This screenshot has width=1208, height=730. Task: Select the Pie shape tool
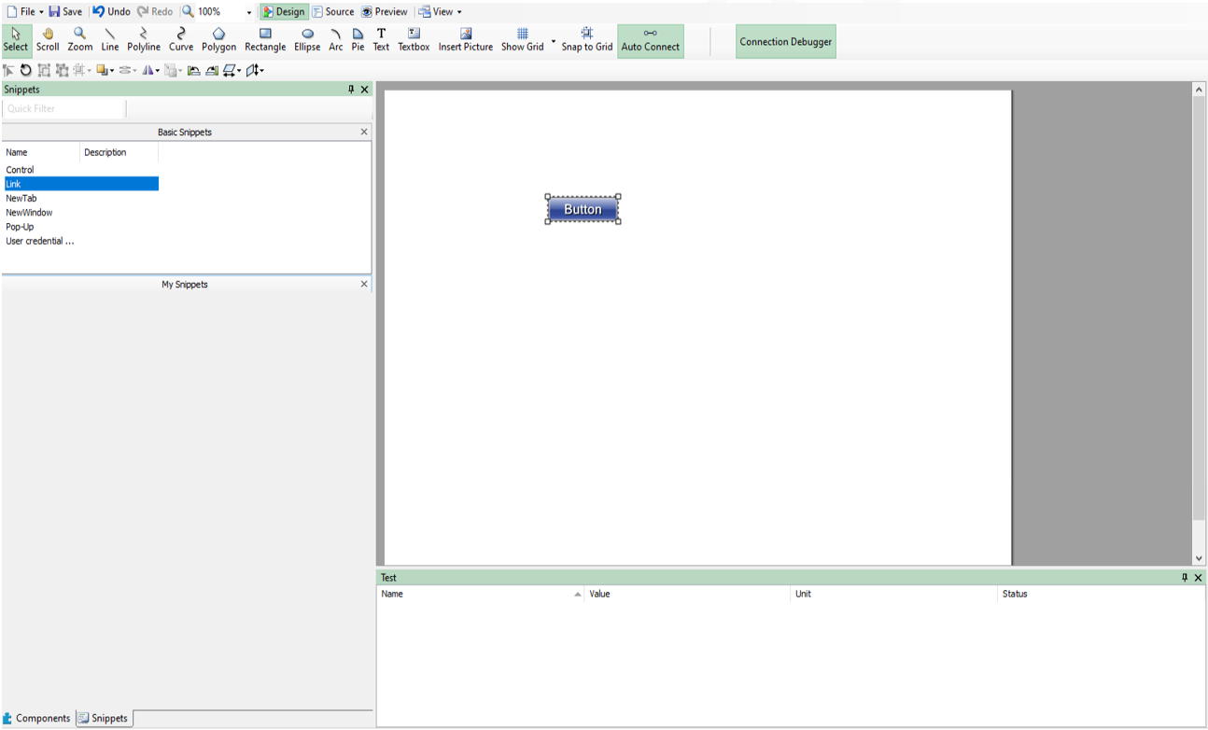pyautogui.click(x=358, y=40)
